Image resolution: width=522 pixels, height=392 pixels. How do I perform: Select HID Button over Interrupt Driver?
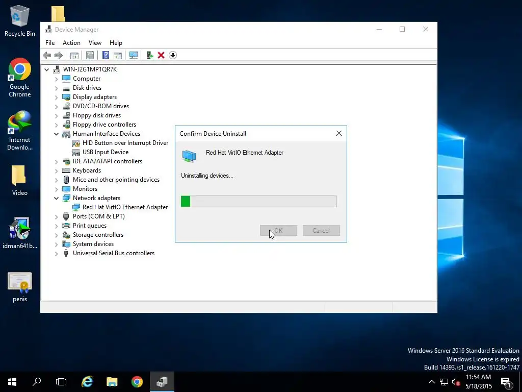click(x=125, y=143)
